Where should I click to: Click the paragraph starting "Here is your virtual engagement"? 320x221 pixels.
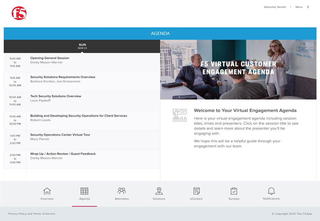tap(246, 126)
